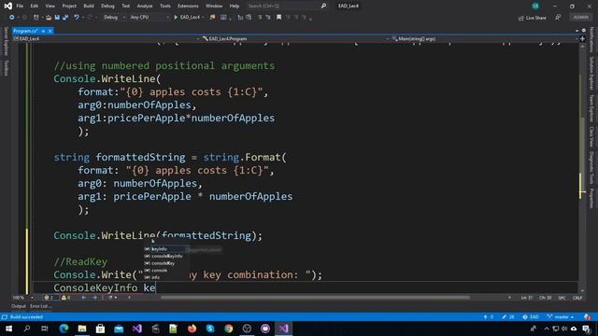Click the ADMIN badge button

click(580, 18)
